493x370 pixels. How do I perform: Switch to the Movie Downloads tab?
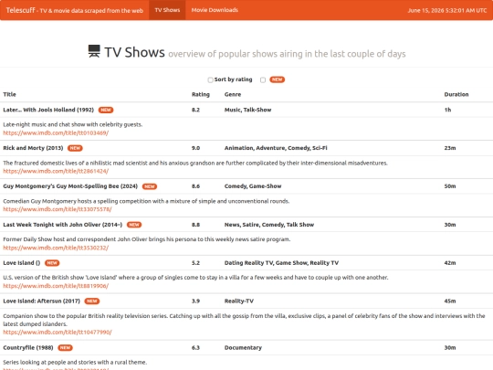[215, 10]
